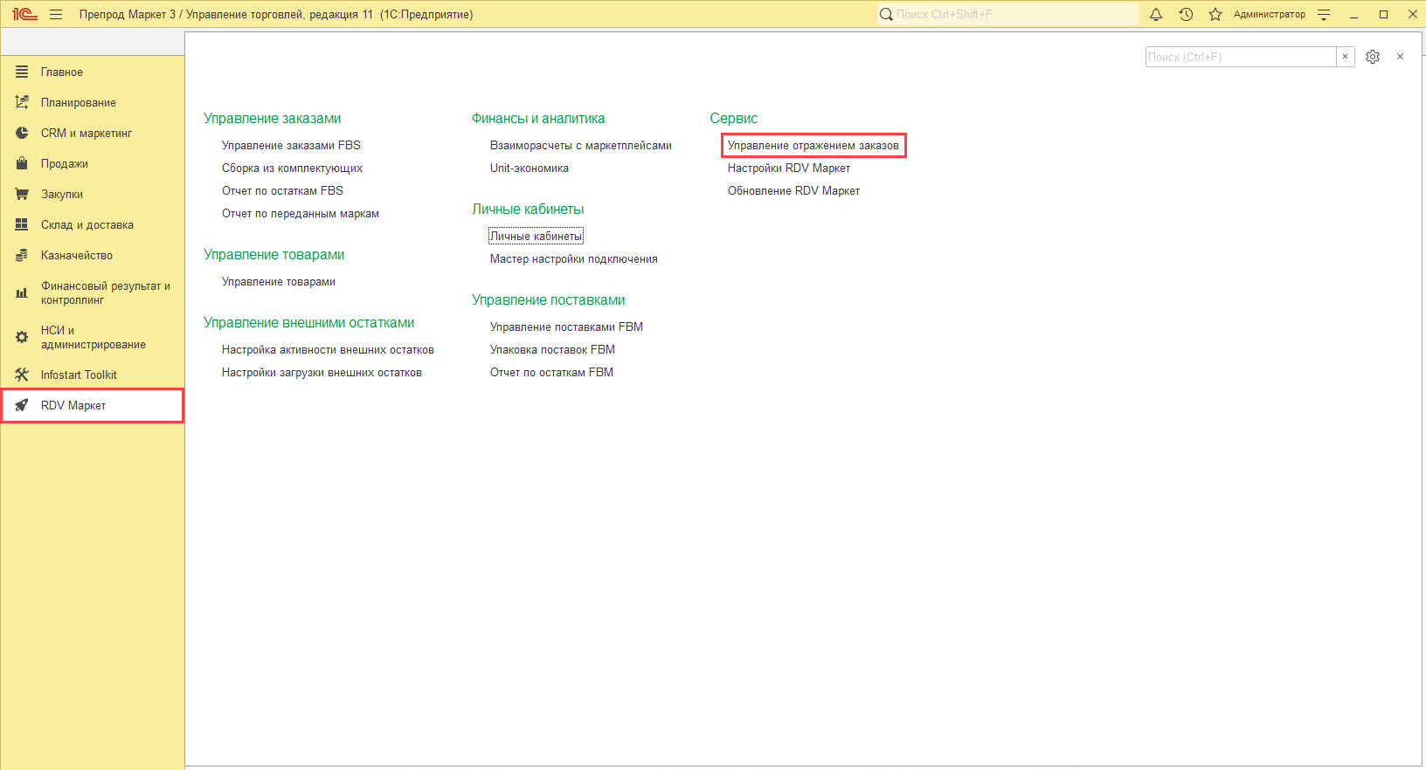Image resolution: width=1426 pixels, height=770 pixels.
Task: Open Управление заказами FBS
Action: pos(291,145)
